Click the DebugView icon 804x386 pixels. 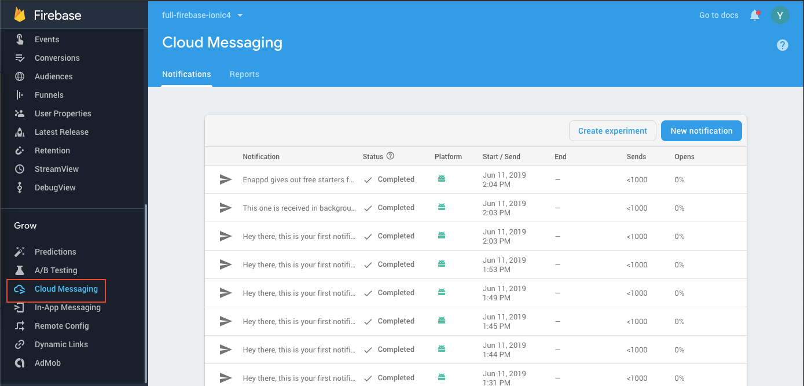click(20, 188)
